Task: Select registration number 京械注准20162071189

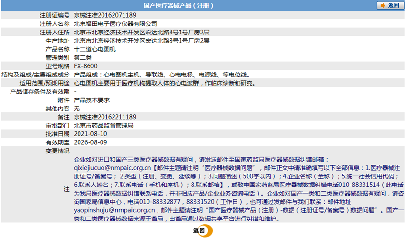Action: pos(105,15)
